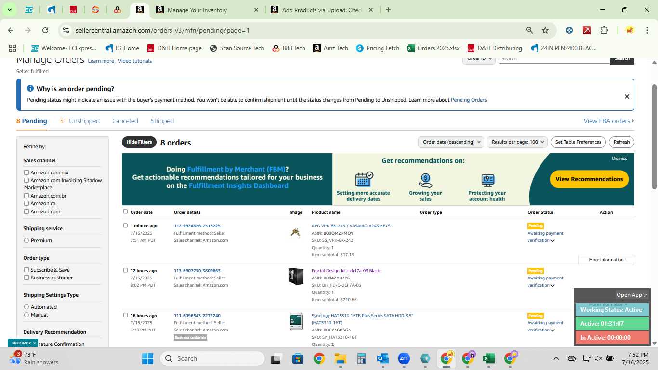The height and width of the screenshot is (370, 658).
Task: Open Windows Start menu
Action: pyautogui.click(x=147, y=358)
